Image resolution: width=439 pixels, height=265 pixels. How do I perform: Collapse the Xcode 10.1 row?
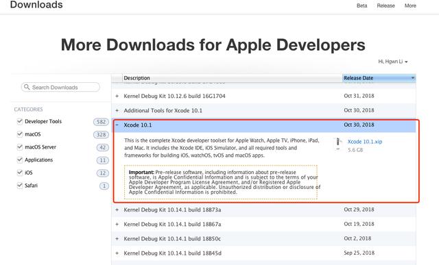[x=117, y=125]
